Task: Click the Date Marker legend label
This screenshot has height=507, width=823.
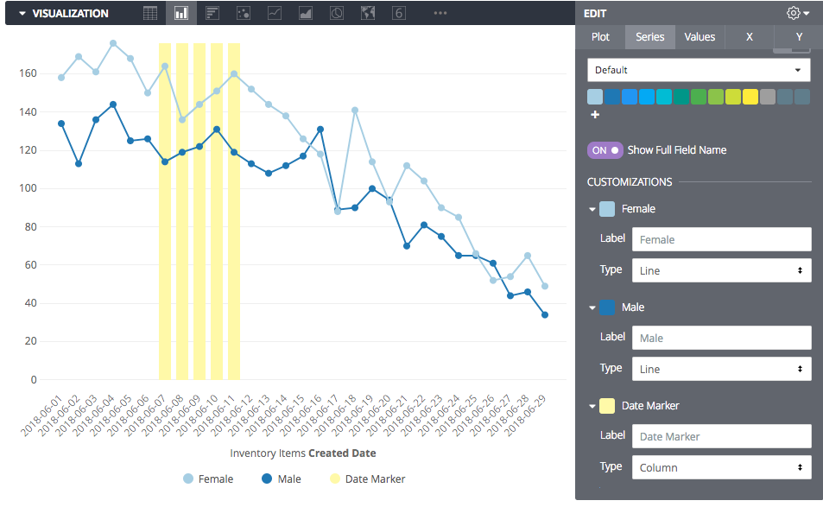Action: click(376, 478)
